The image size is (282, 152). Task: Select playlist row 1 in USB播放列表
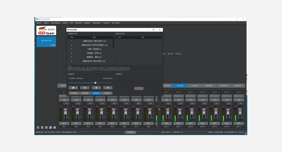point(90,41)
